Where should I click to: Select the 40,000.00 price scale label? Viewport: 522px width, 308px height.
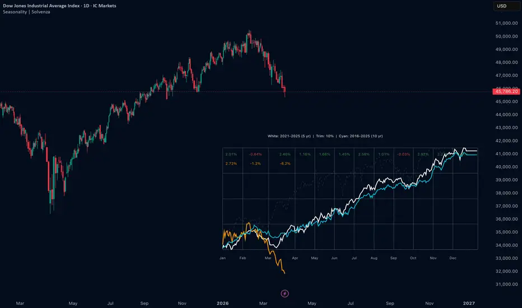507,166
